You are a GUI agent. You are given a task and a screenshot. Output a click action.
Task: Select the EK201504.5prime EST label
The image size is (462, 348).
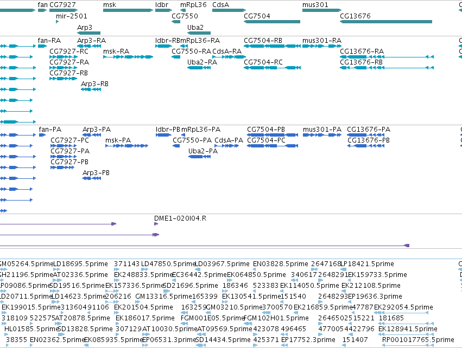click(x=143, y=308)
